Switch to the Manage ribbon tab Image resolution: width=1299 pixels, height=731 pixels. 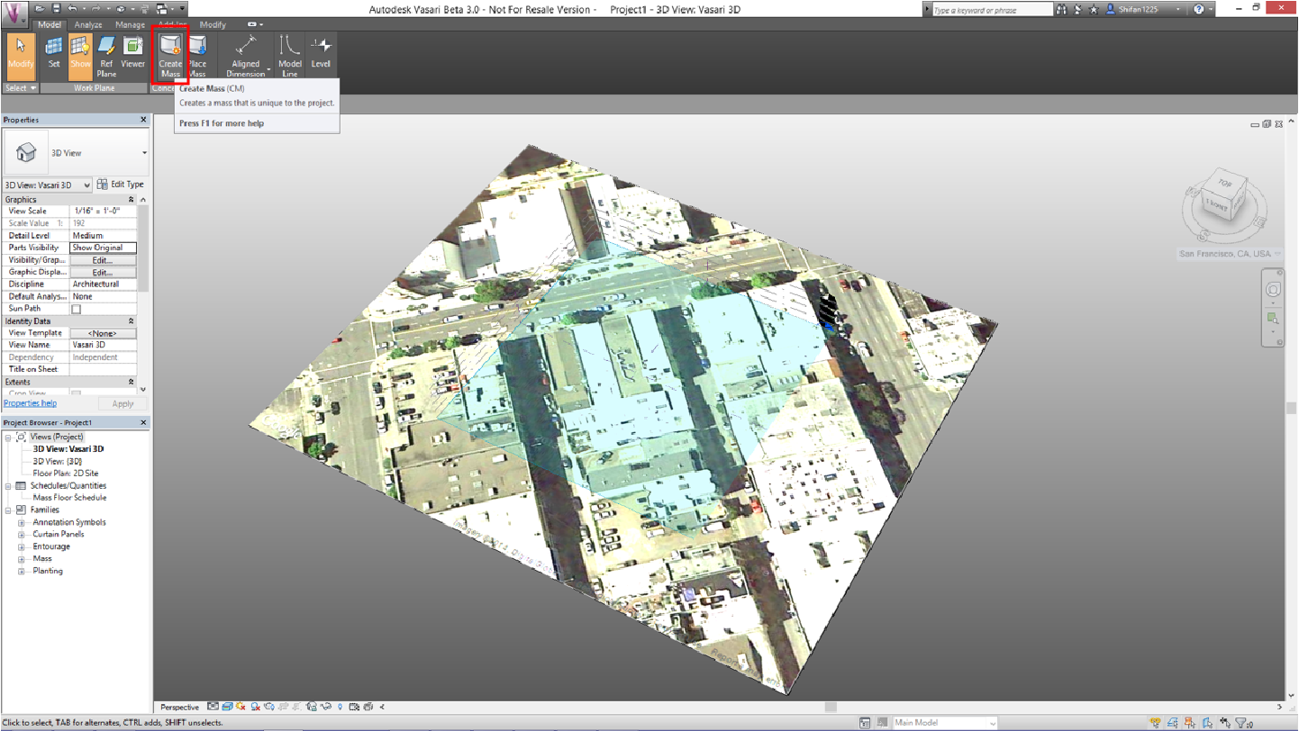tap(130, 24)
